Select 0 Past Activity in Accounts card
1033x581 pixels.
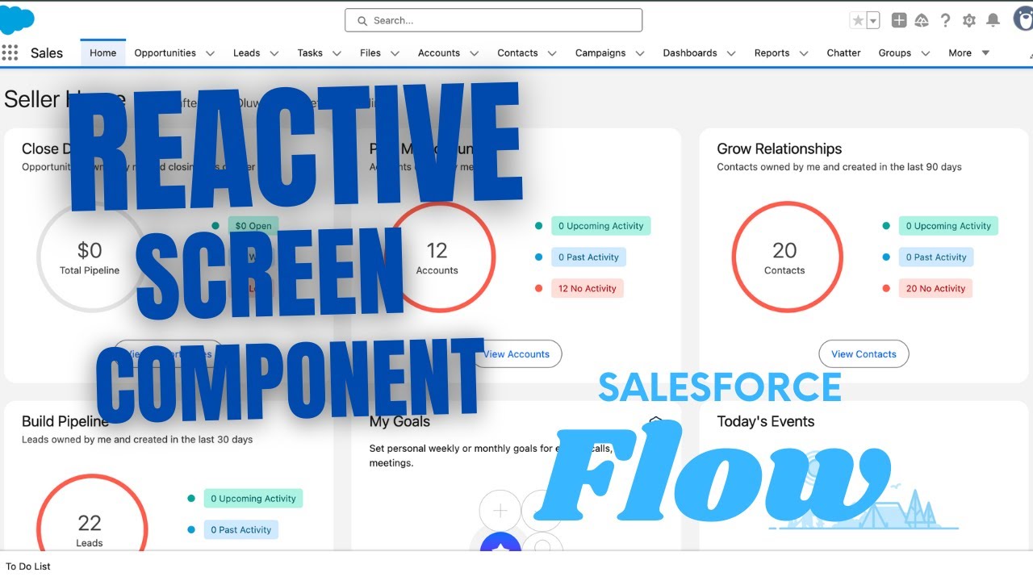click(x=588, y=257)
